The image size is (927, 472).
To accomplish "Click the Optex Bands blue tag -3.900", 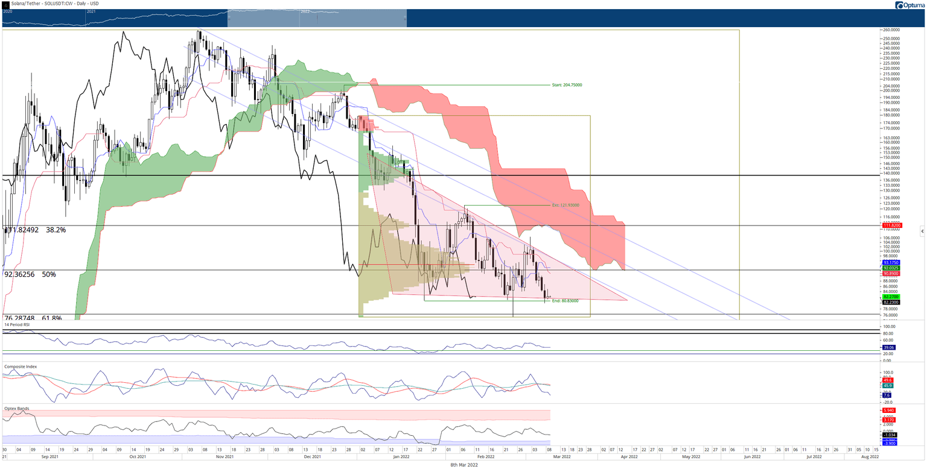I will (x=890, y=443).
